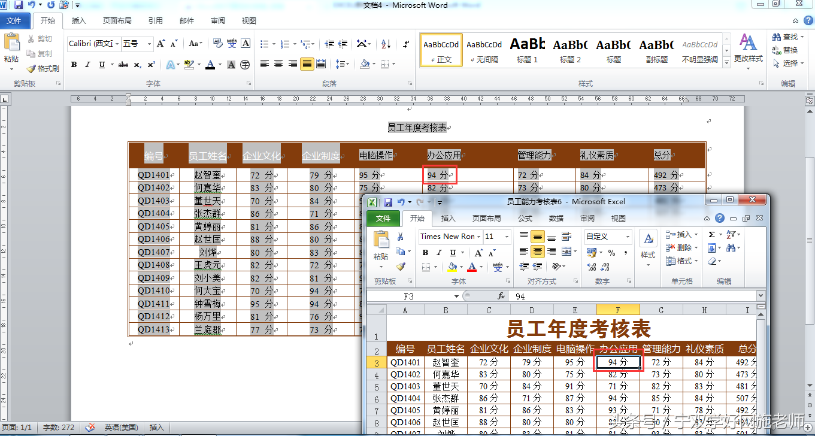
Task: Click Increase Decimal icon in Excel
Action: [592, 267]
